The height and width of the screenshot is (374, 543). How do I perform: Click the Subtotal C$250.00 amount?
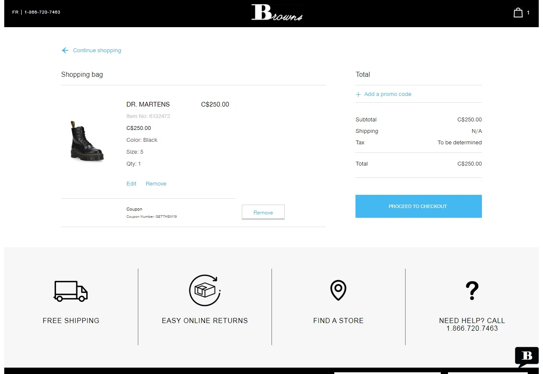pyautogui.click(x=470, y=120)
